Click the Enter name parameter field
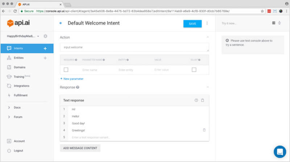This screenshot has height=162, width=290. point(90,70)
